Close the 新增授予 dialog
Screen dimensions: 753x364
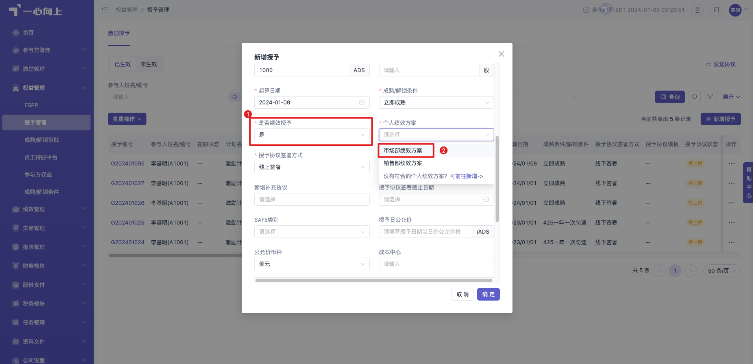point(501,54)
